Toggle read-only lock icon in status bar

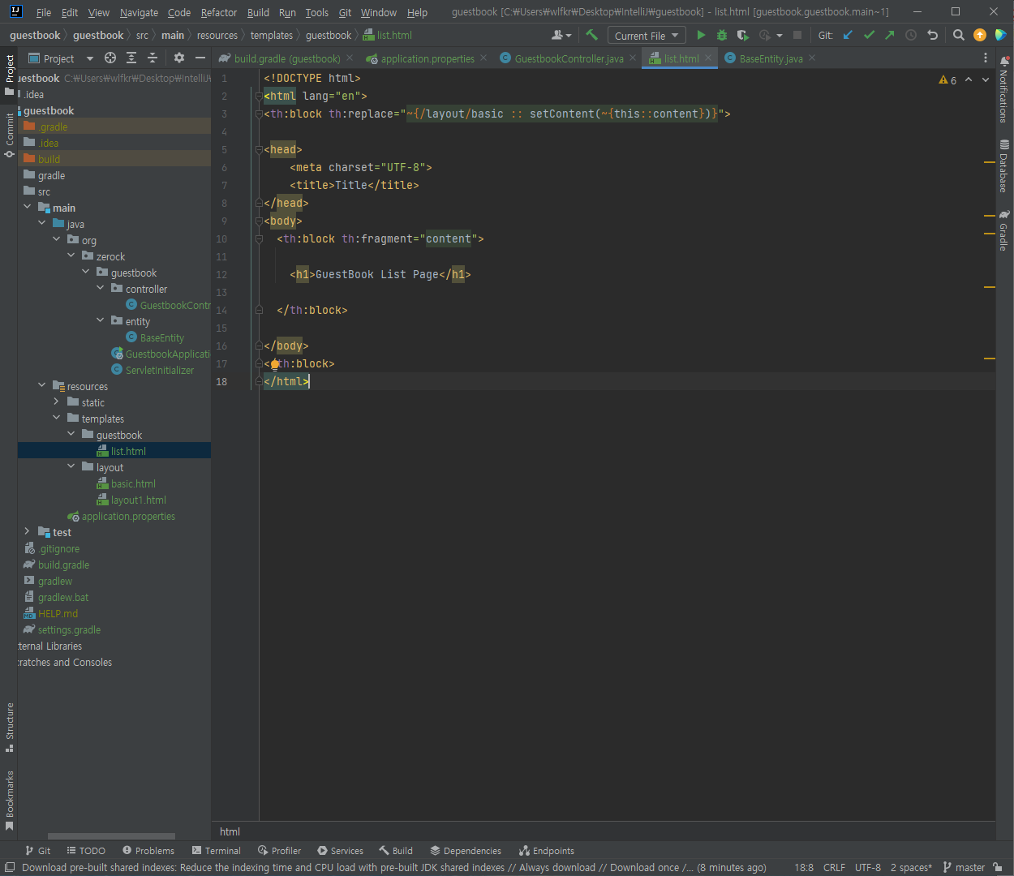(999, 867)
